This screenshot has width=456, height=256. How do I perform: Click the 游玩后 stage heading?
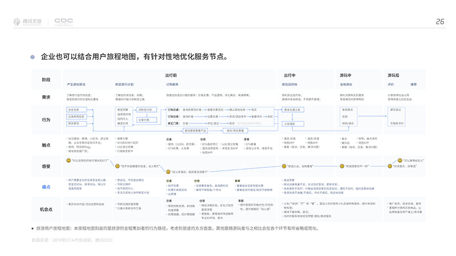393,75
